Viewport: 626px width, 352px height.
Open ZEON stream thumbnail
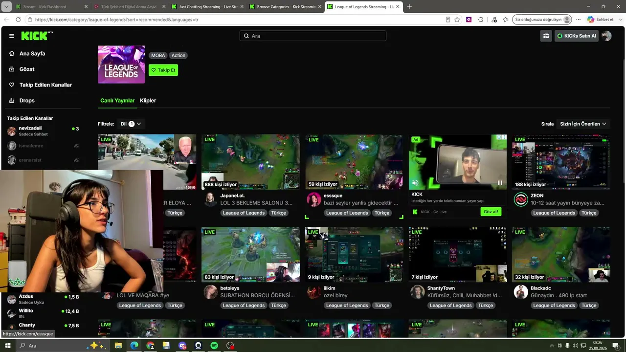tap(561, 162)
